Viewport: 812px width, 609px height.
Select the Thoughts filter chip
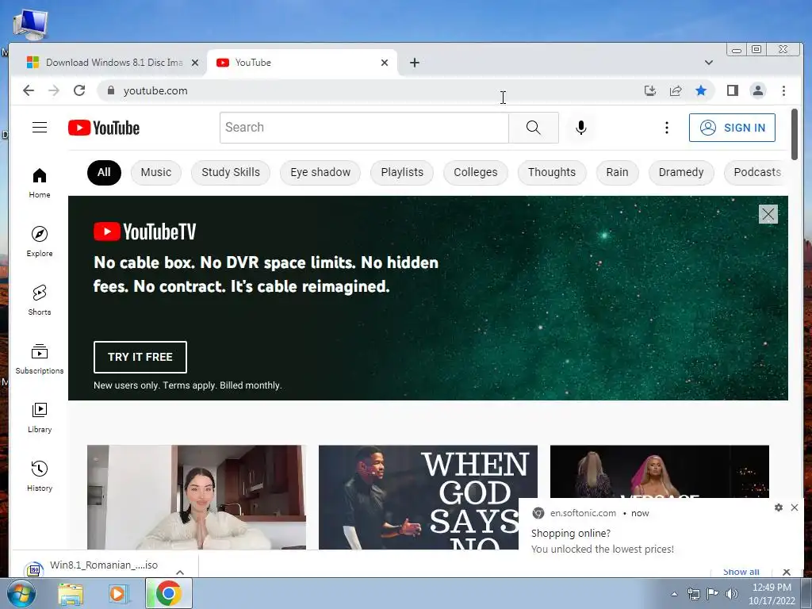pos(552,172)
